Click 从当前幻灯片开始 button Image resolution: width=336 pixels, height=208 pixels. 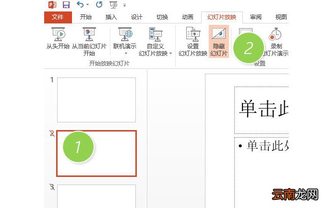(x=89, y=42)
